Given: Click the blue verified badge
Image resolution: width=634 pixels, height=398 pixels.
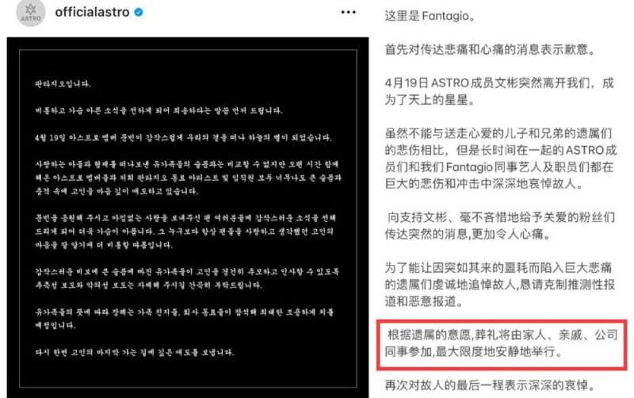Looking at the screenshot, I should 139,12.
